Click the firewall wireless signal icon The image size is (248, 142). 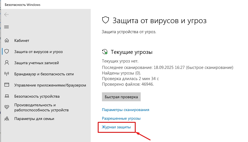(x=7, y=74)
